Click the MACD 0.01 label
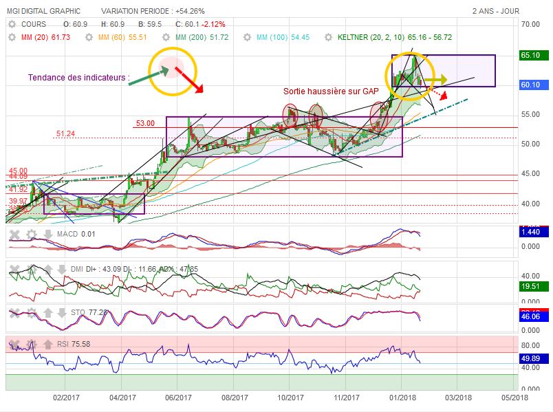The width and height of the screenshot is (553, 412). pos(76,235)
